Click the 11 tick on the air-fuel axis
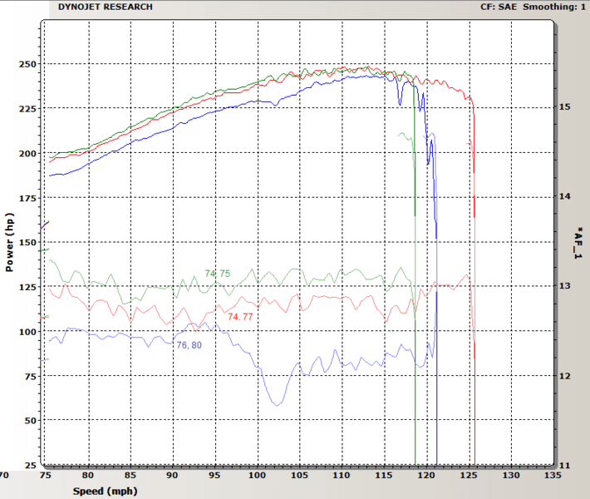Viewport: 590px width, 499px height. pyautogui.click(x=564, y=465)
